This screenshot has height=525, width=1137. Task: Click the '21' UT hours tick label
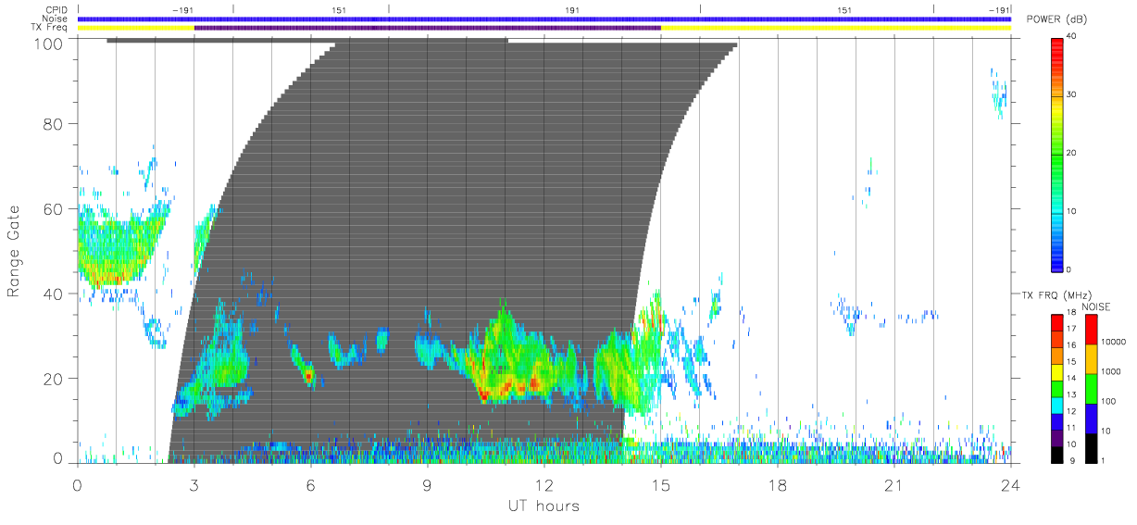click(894, 485)
